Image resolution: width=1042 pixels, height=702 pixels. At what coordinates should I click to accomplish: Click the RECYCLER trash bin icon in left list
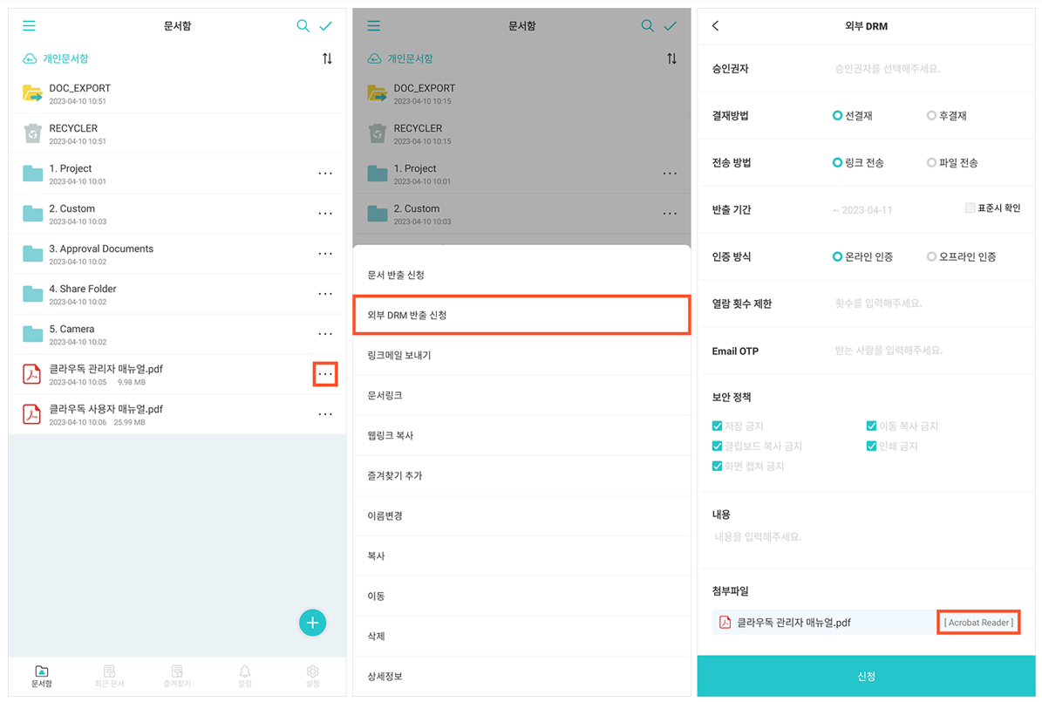[32, 133]
